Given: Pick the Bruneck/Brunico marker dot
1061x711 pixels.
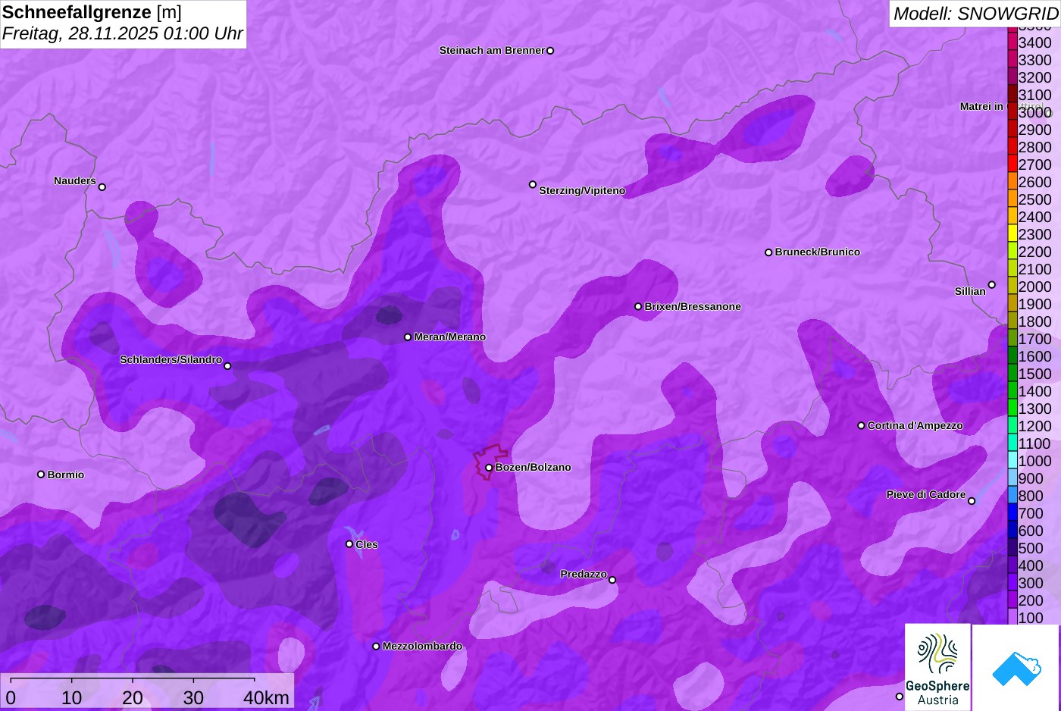Looking at the screenshot, I should [x=768, y=252].
